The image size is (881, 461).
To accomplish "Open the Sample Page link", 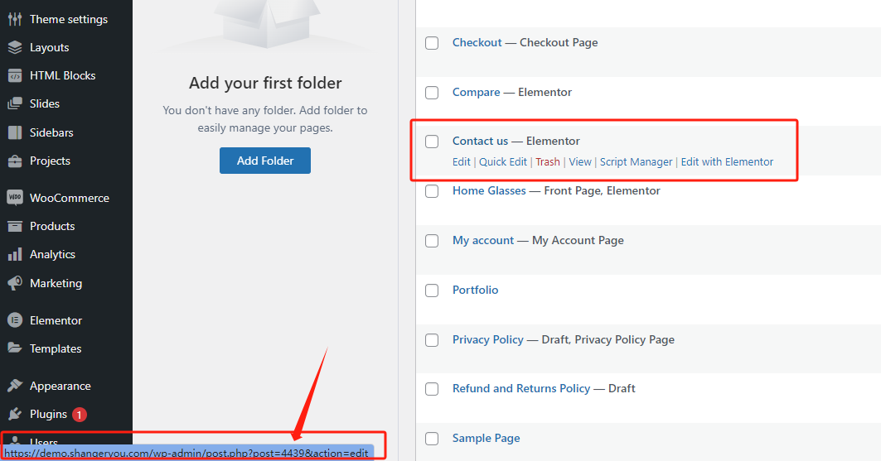I will tap(486, 439).
